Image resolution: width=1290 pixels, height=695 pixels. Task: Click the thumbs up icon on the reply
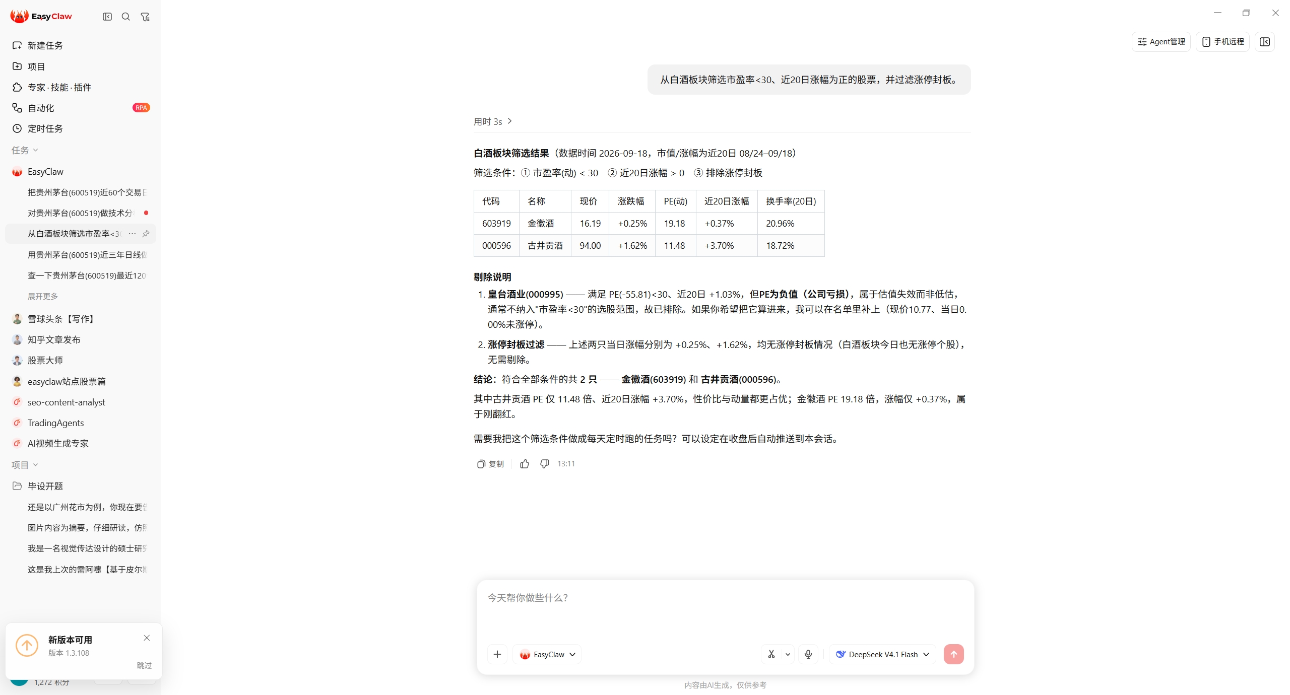(x=525, y=464)
